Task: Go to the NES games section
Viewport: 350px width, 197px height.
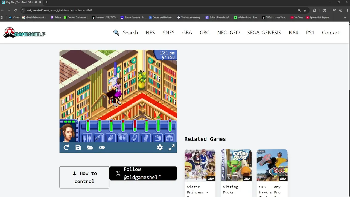Action: pyautogui.click(x=150, y=33)
